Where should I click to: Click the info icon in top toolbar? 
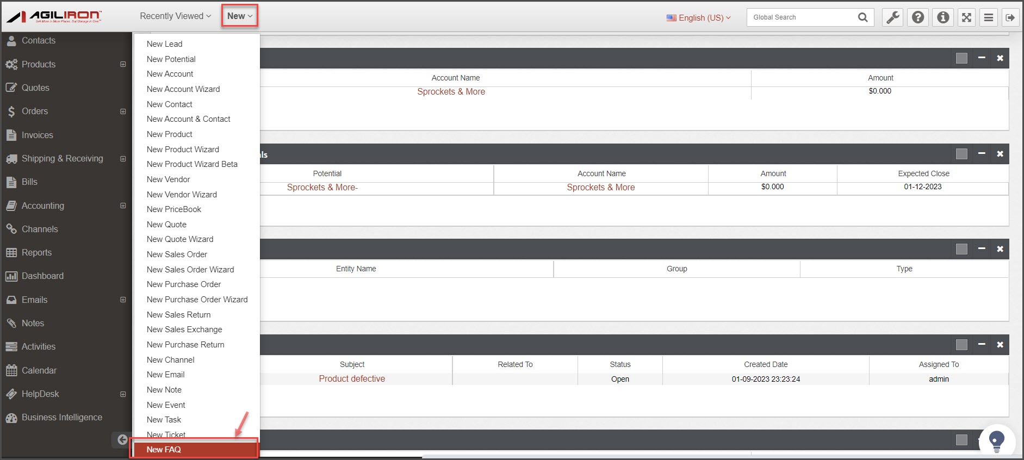pos(943,17)
